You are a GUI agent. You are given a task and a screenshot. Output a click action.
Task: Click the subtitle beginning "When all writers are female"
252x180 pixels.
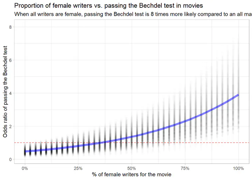coord(133,14)
